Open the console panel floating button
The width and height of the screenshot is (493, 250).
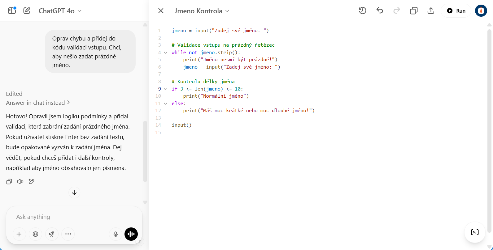475,232
